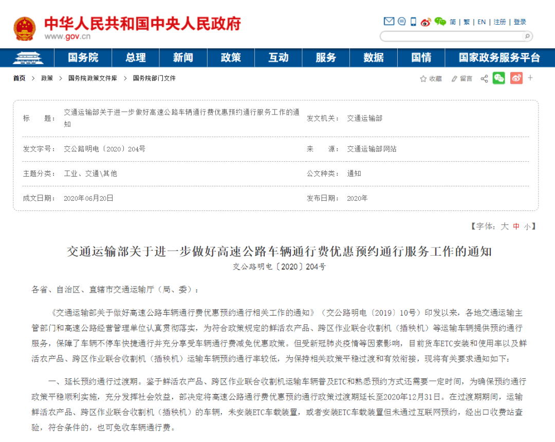The width and height of the screenshot is (555, 442).
Task: Open the 政策 navigation menu
Action: coord(231,57)
